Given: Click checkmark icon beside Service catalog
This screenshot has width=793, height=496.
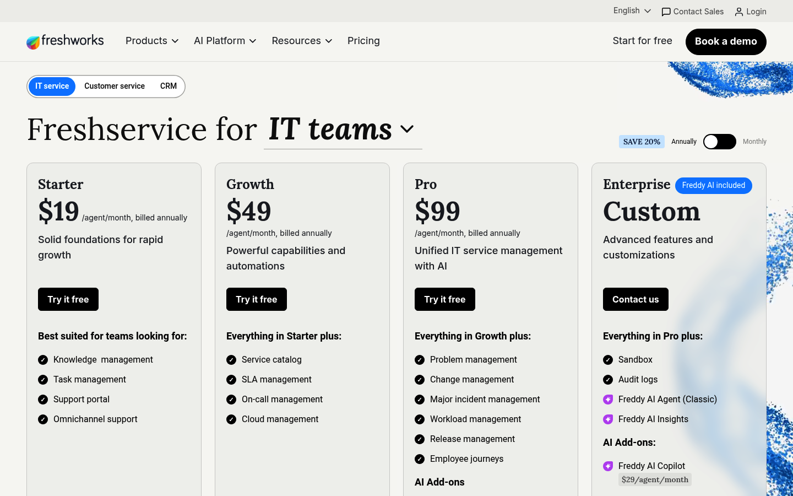Looking at the screenshot, I should coord(231,360).
